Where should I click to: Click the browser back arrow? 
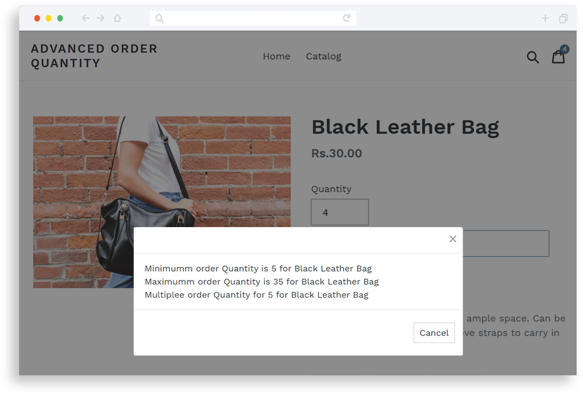(85, 18)
